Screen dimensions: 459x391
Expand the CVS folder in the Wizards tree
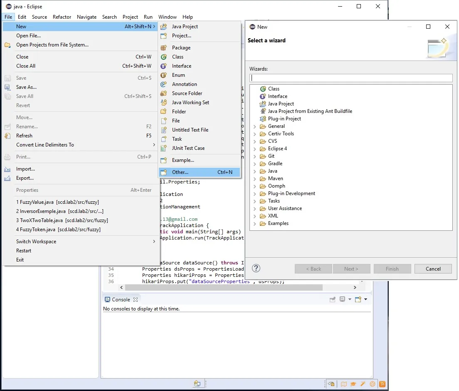coord(255,142)
